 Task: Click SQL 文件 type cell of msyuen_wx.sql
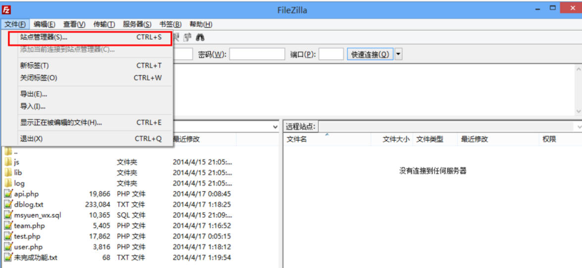[132, 215]
